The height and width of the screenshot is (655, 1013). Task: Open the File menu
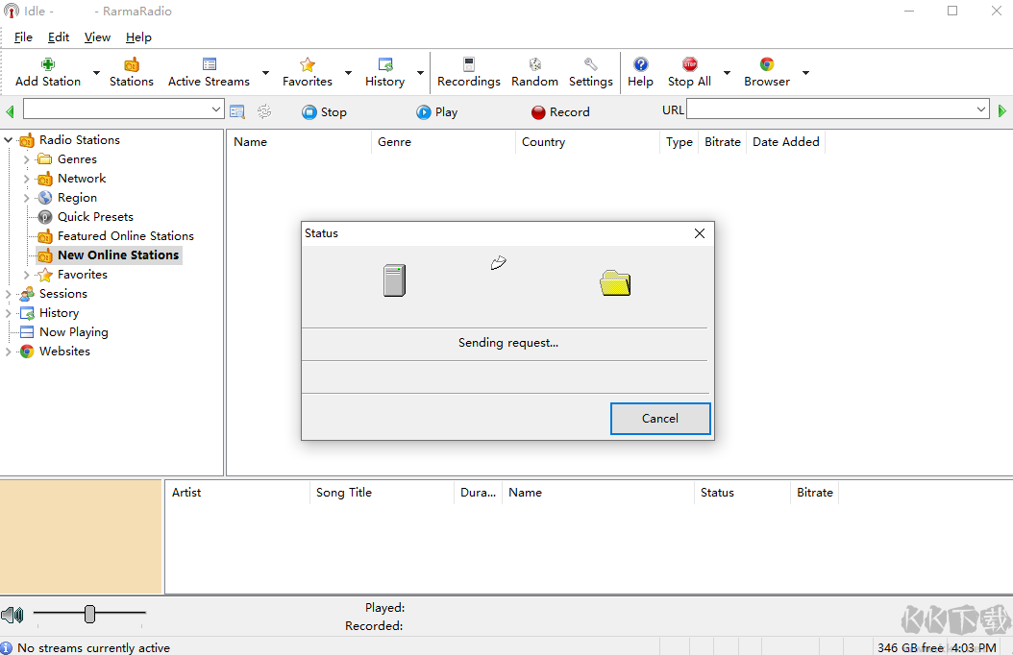23,37
